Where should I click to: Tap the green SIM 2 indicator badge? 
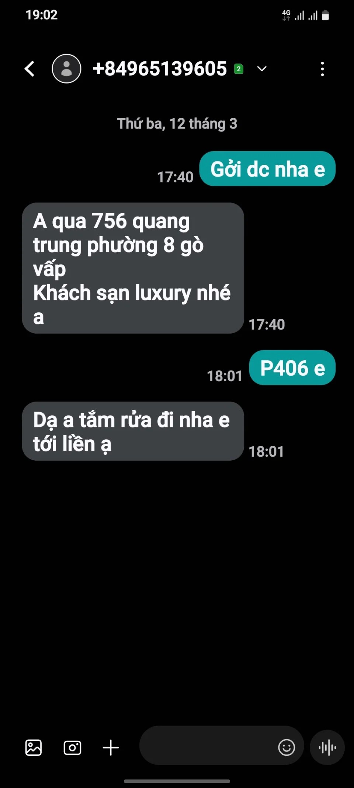(239, 69)
